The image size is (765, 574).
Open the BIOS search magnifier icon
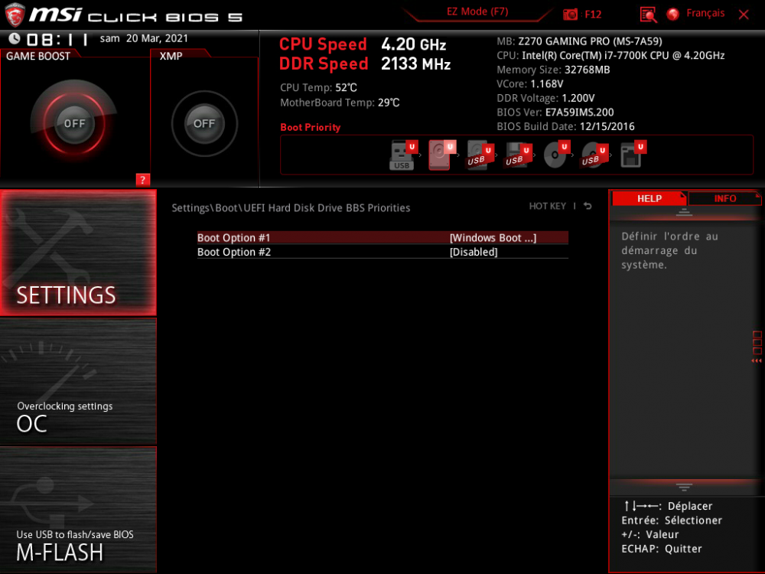(x=648, y=15)
